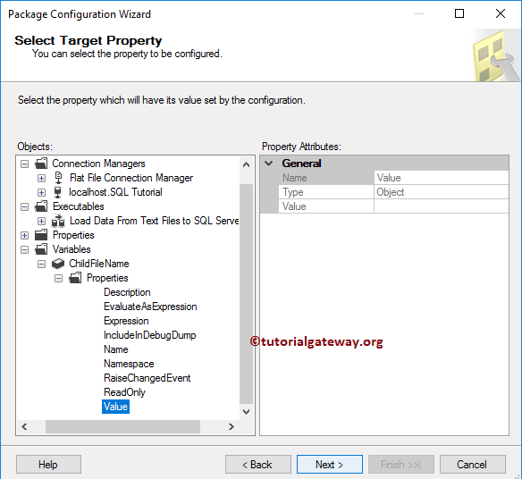This screenshot has height=479, width=522.
Task: Collapse the Properties node under ChildFileName
Action: 58,278
